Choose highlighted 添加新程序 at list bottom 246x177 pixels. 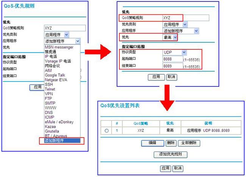click(x=62, y=141)
